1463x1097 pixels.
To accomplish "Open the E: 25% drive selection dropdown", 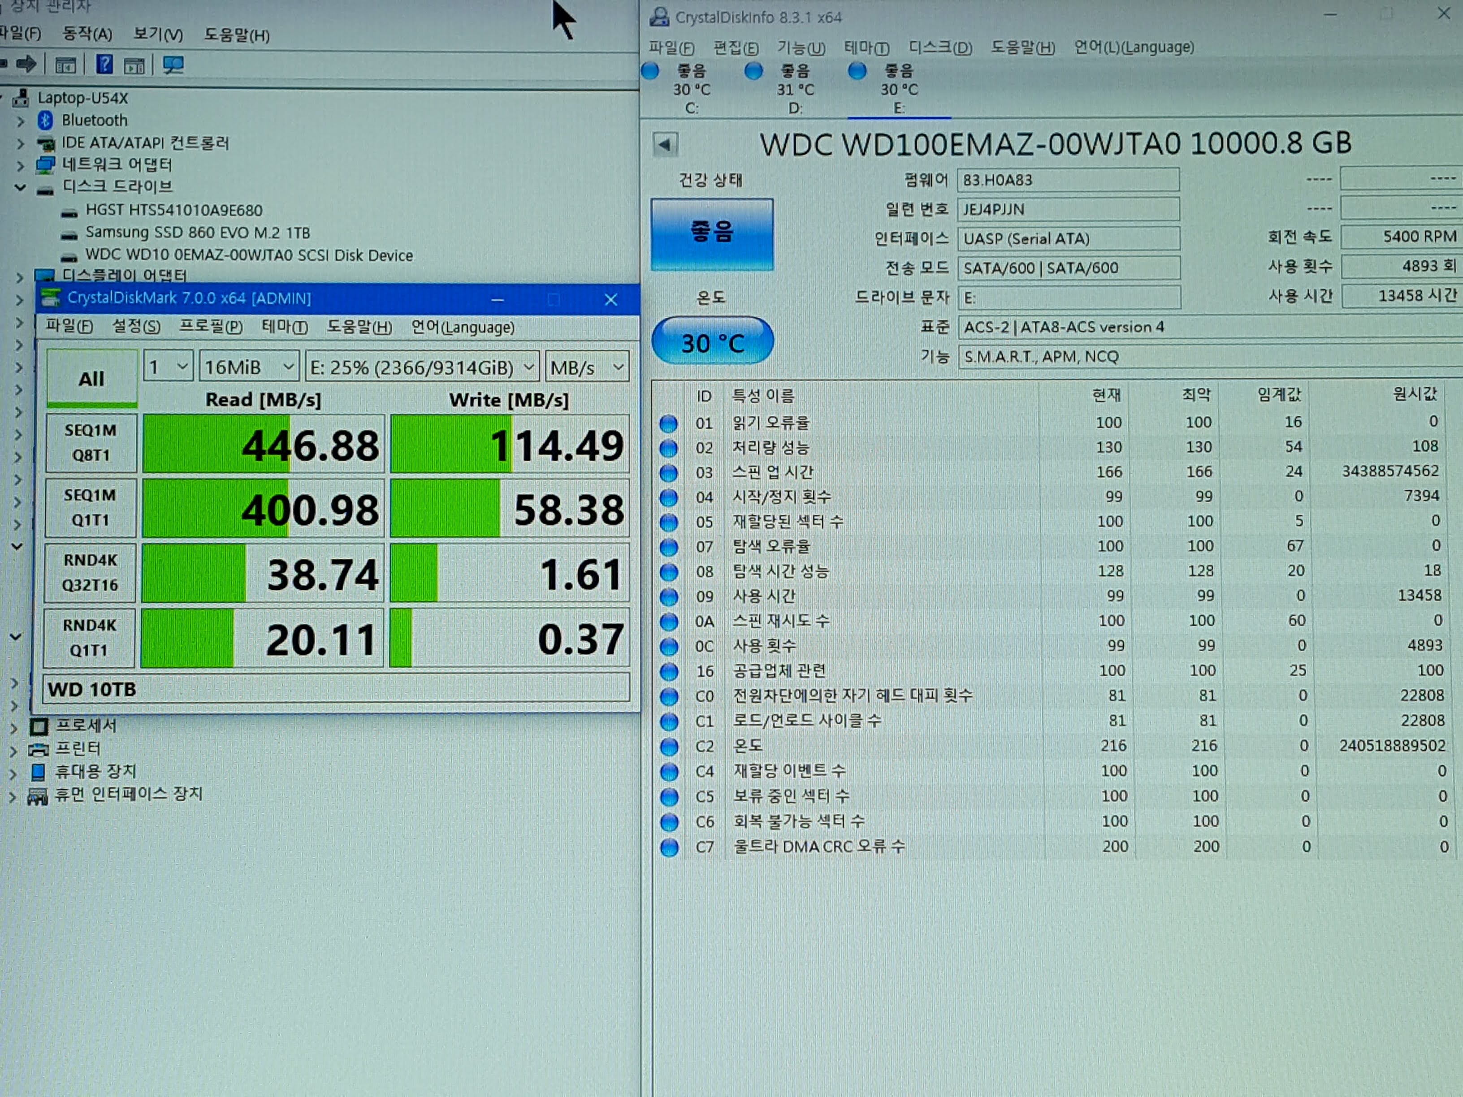I will (x=422, y=367).
